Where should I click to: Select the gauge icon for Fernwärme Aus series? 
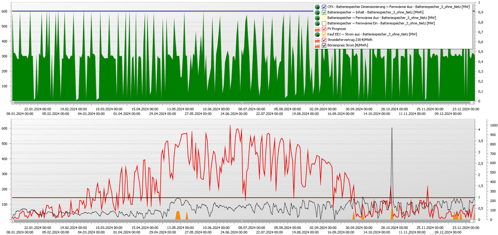[x=317, y=18]
